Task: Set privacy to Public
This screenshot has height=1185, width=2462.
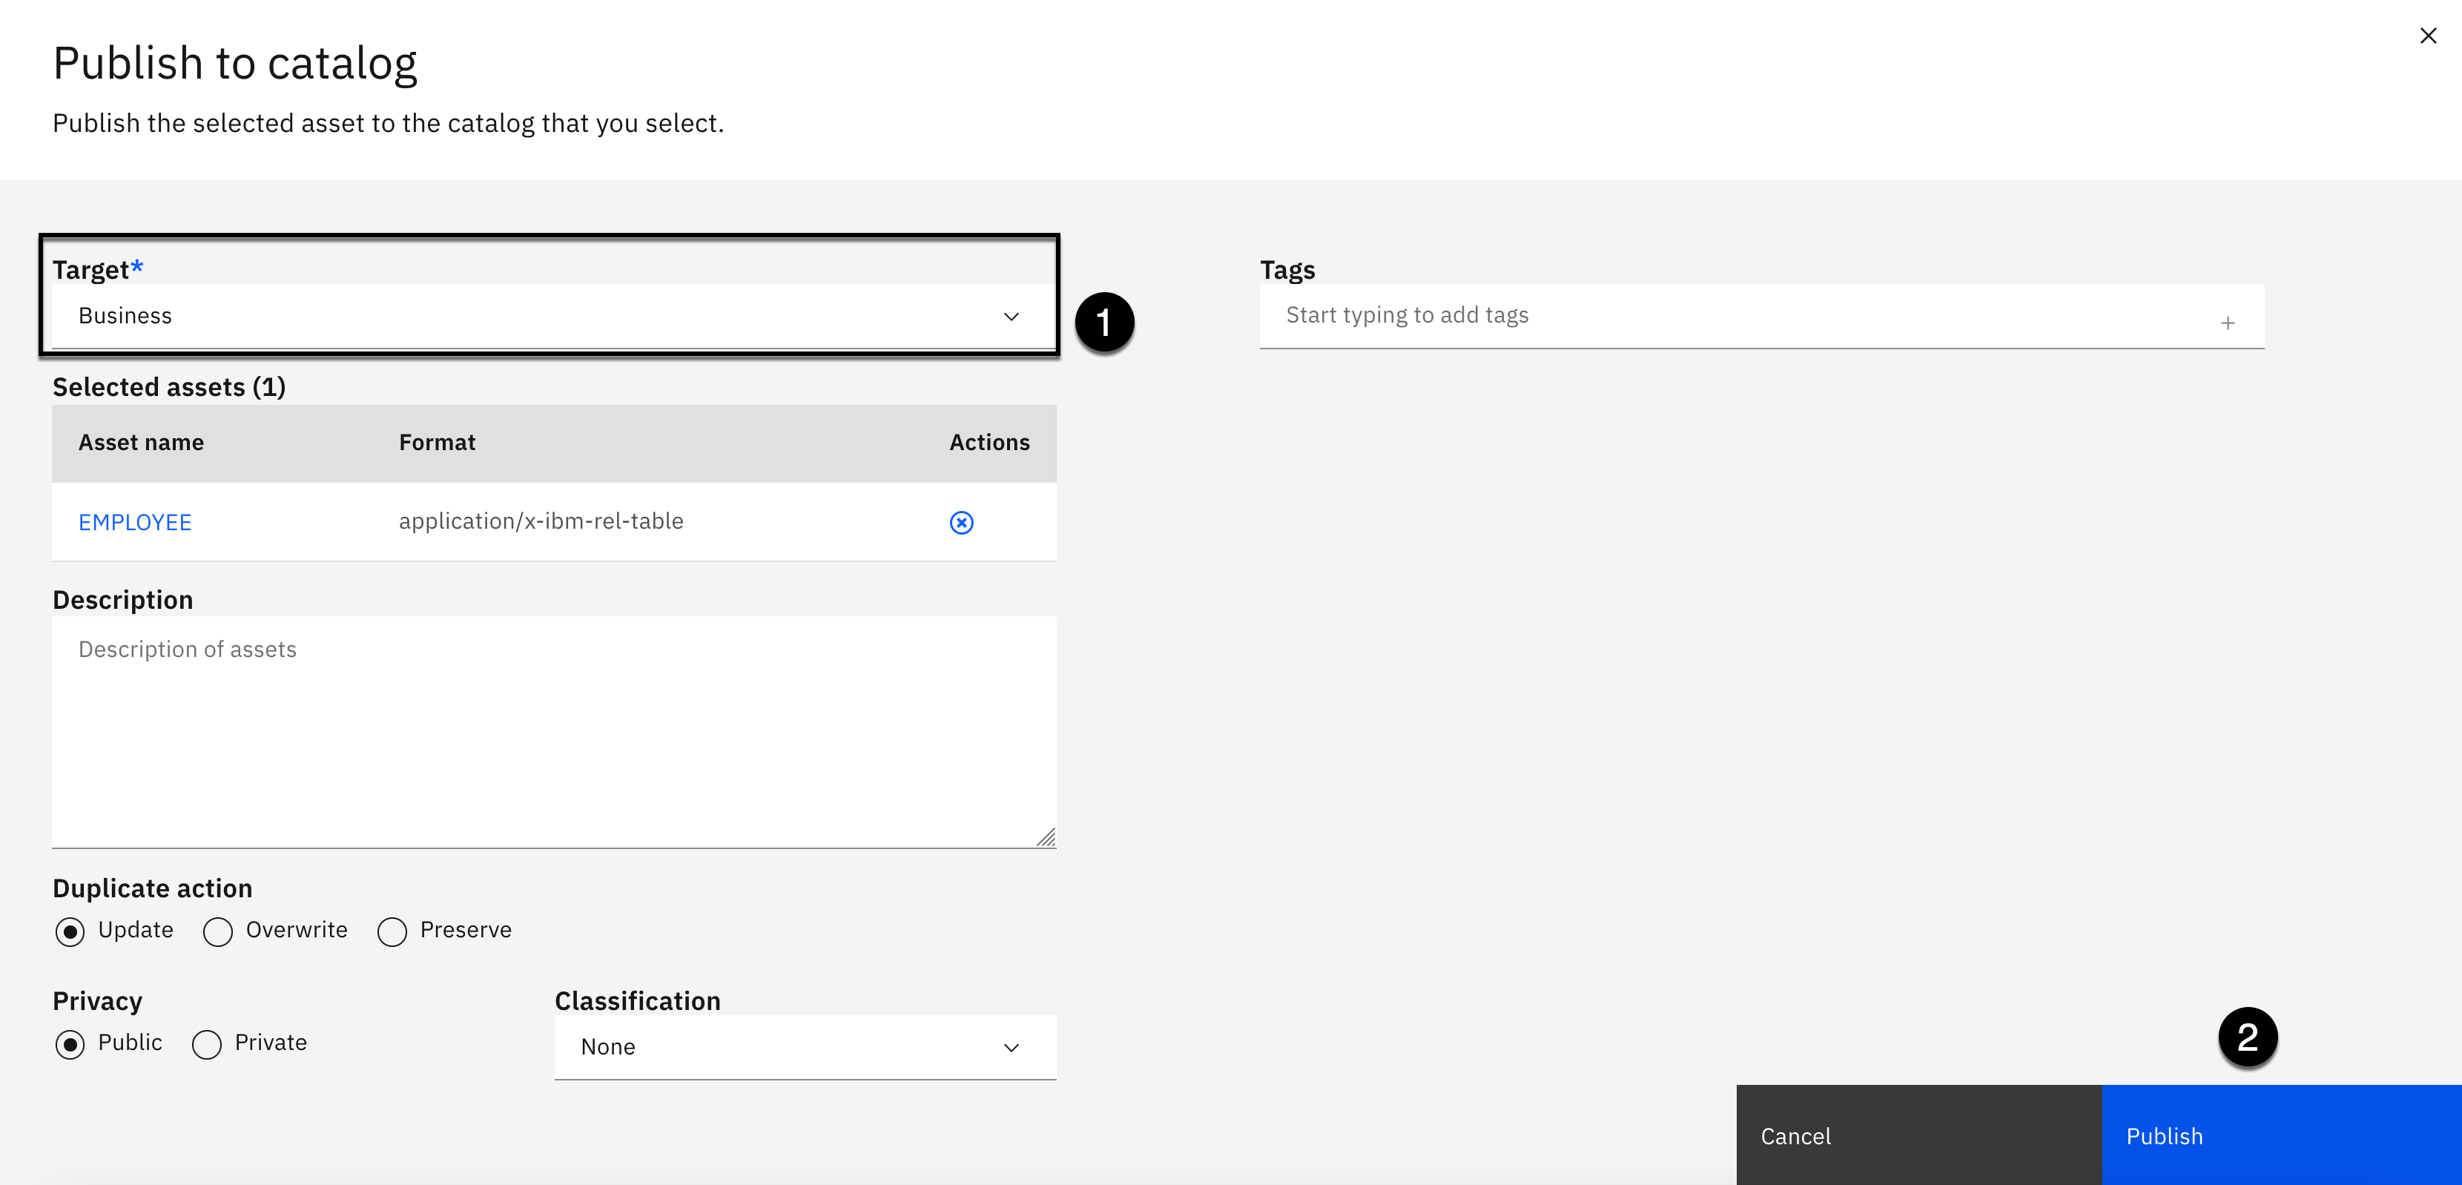Action: point(70,1045)
